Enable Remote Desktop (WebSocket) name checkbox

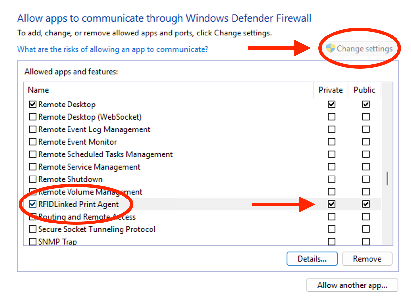33,117
